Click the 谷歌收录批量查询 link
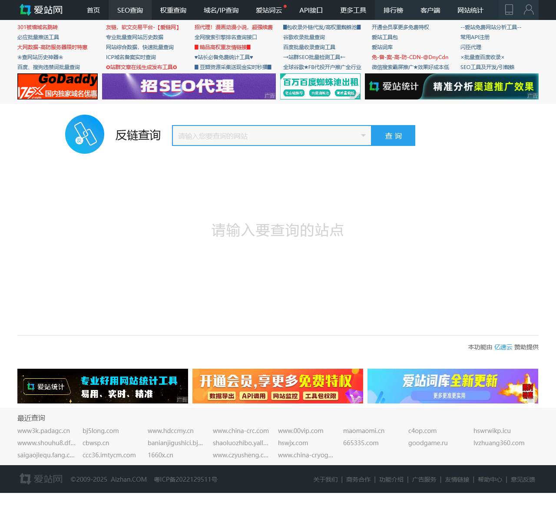This screenshot has height=519, width=556. coord(304,37)
